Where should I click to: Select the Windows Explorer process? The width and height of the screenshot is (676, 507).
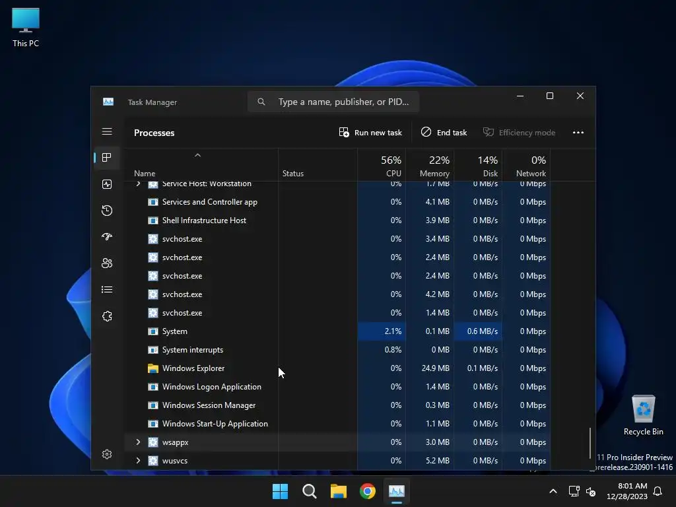(337, 368)
